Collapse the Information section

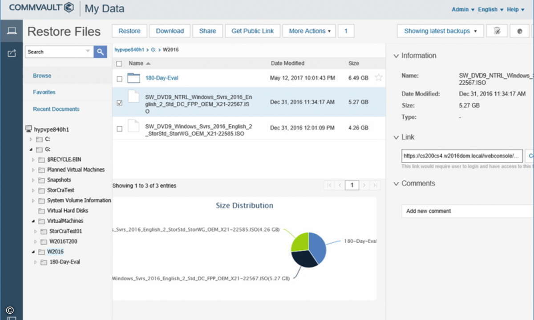[x=396, y=56]
